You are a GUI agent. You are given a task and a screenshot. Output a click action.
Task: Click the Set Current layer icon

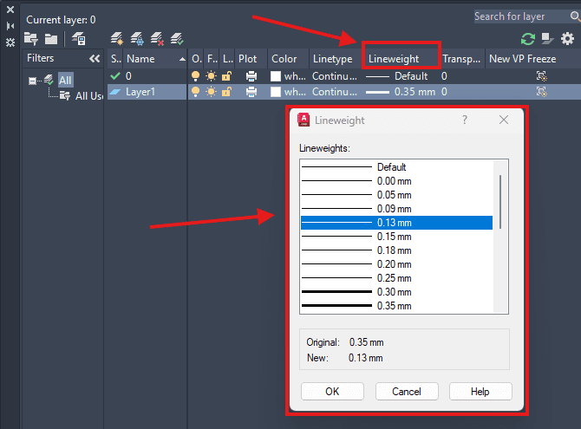coord(177,38)
